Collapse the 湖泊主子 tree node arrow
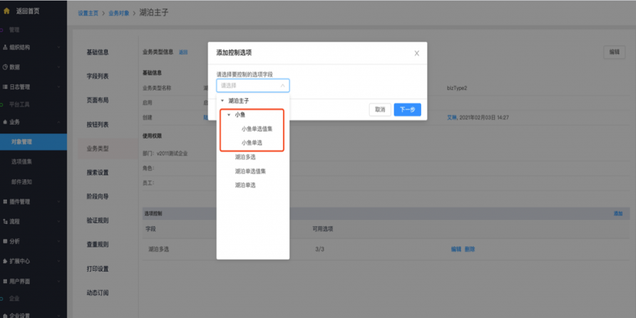Viewport: 636px width, 318px height. point(222,101)
